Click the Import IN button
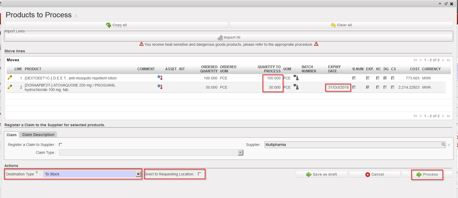The height and width of the screenshot is (198, 458). click(229, 37)
